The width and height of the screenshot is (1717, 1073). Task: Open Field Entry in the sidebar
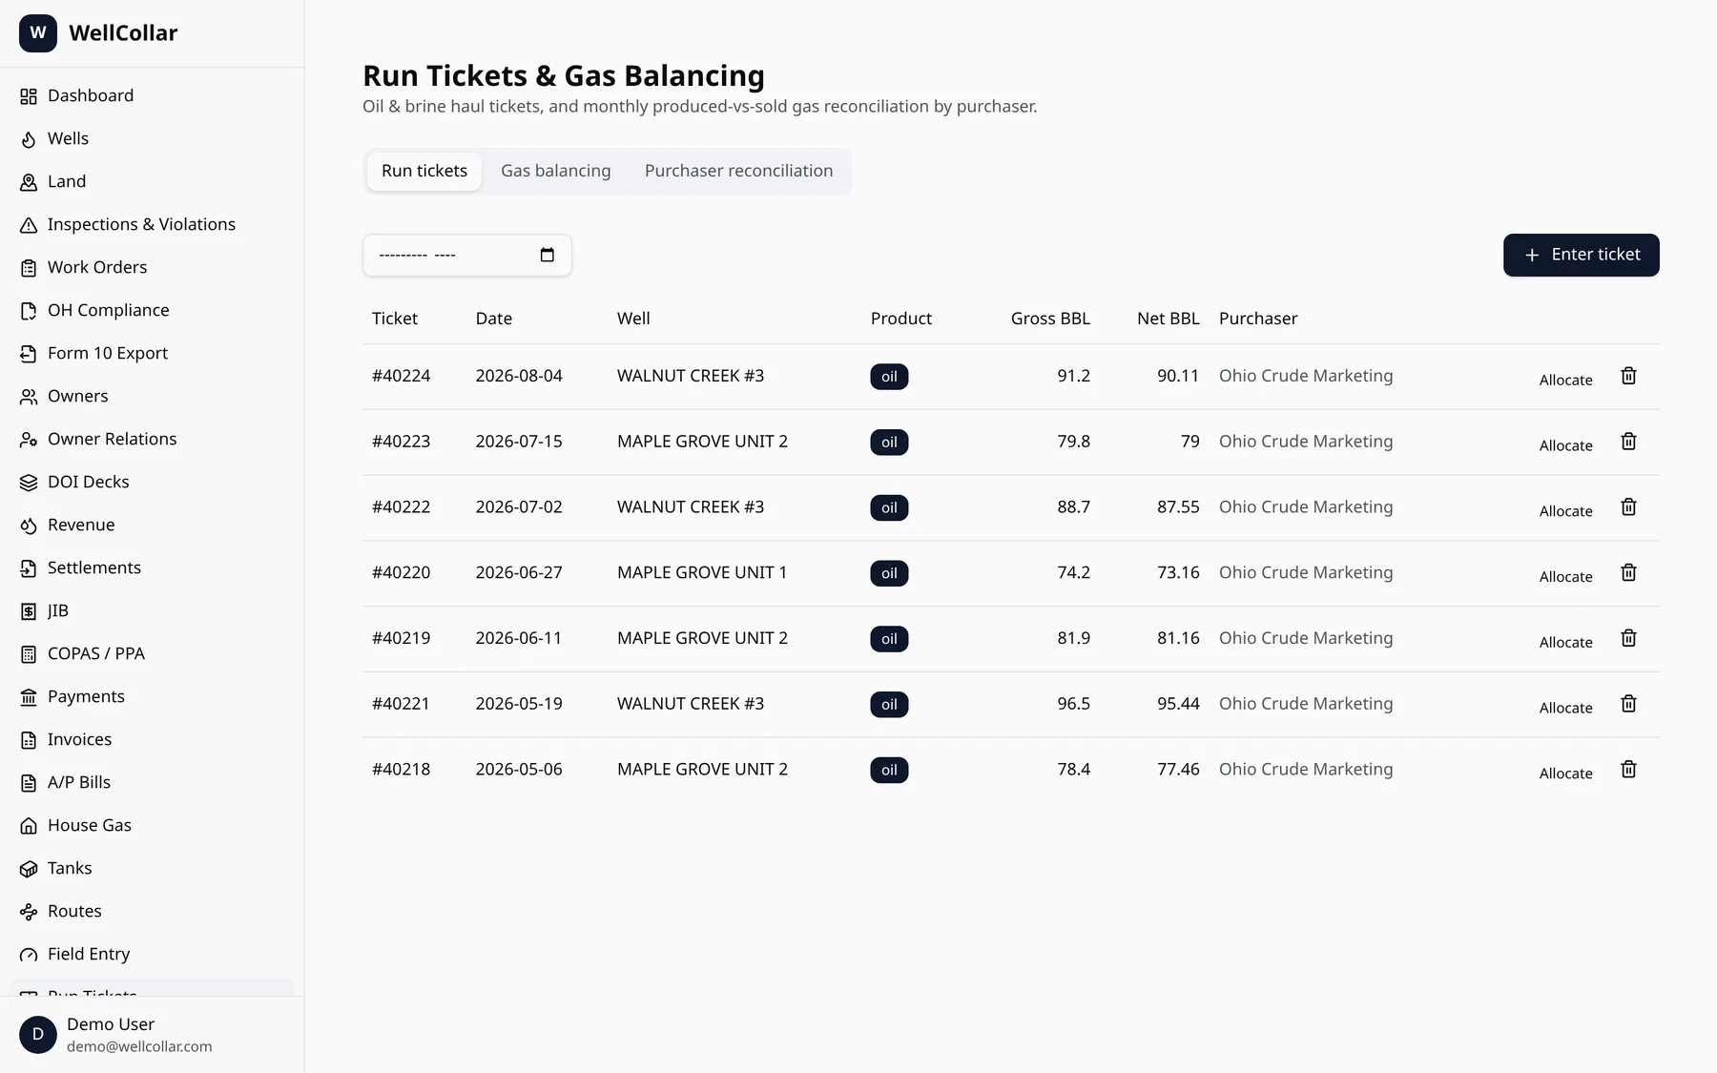click(x=153, y=954)
